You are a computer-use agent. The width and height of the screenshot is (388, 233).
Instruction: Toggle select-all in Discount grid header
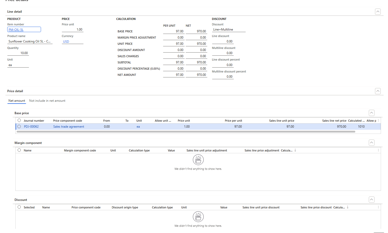tap(19, 207)
